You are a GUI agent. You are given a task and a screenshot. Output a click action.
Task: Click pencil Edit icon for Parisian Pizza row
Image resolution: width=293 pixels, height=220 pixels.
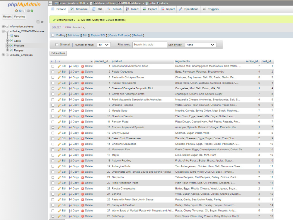[x=59, y=122]
